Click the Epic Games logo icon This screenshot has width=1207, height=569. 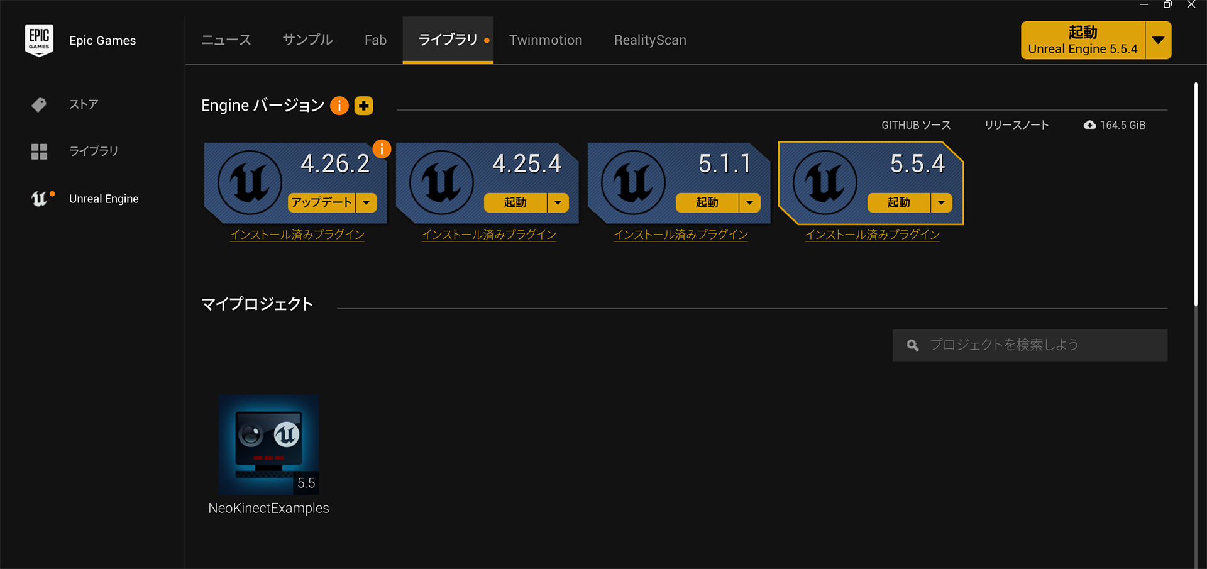[x=39, y=40]
